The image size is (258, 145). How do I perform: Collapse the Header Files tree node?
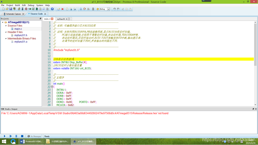tap(6, 32)
